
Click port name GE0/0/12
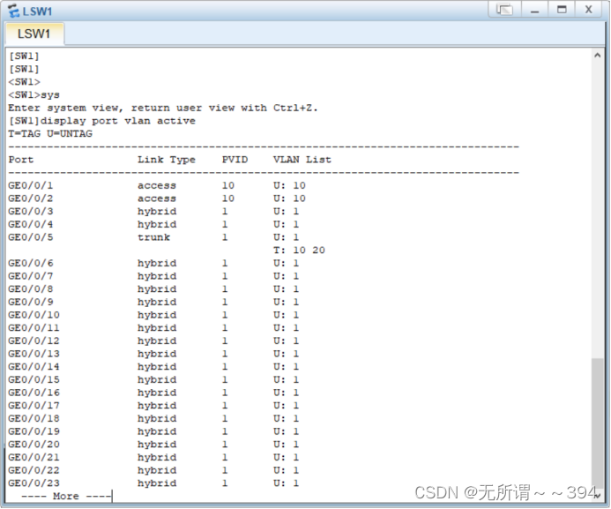tap(34, 341)
